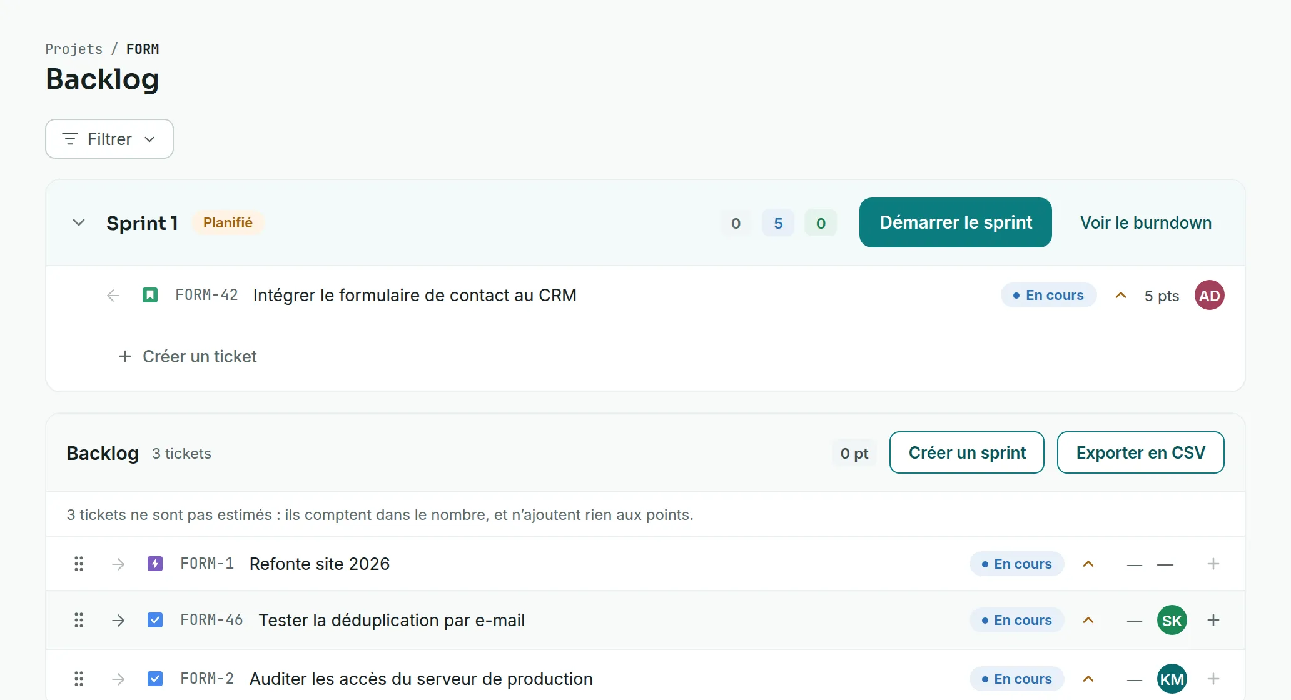Click the Planifié status badge

pyautogui.click(x=228, y=222)
